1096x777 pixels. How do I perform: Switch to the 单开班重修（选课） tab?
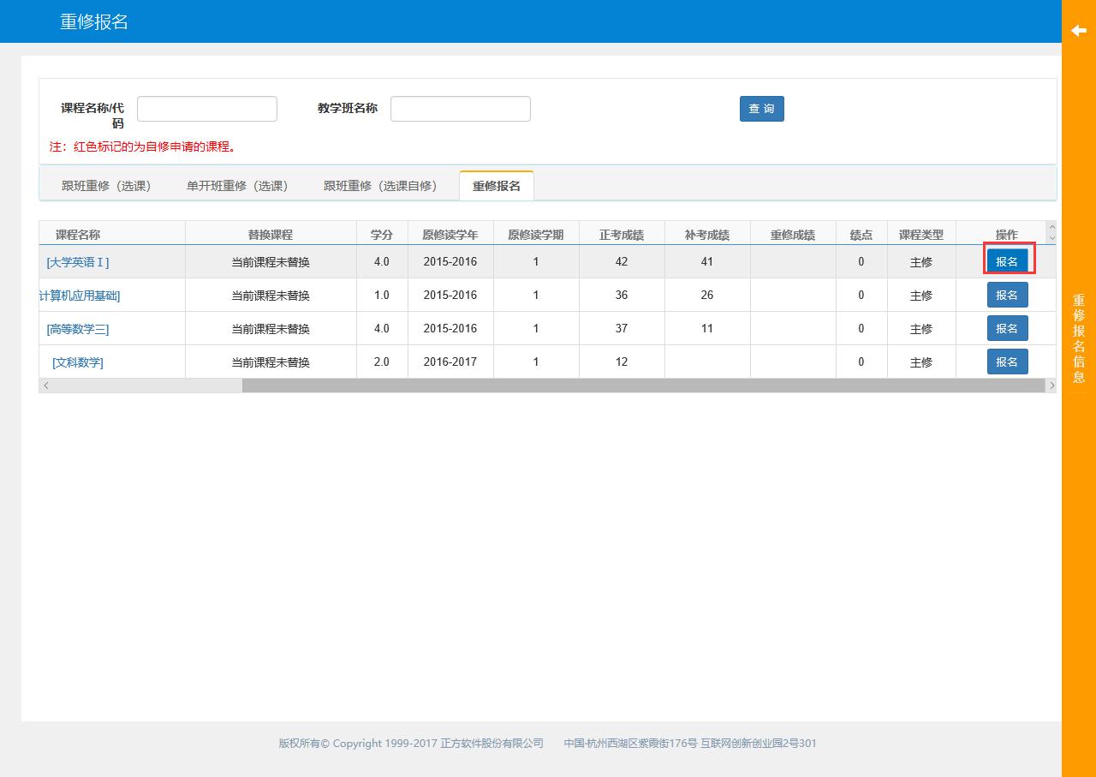238,185
